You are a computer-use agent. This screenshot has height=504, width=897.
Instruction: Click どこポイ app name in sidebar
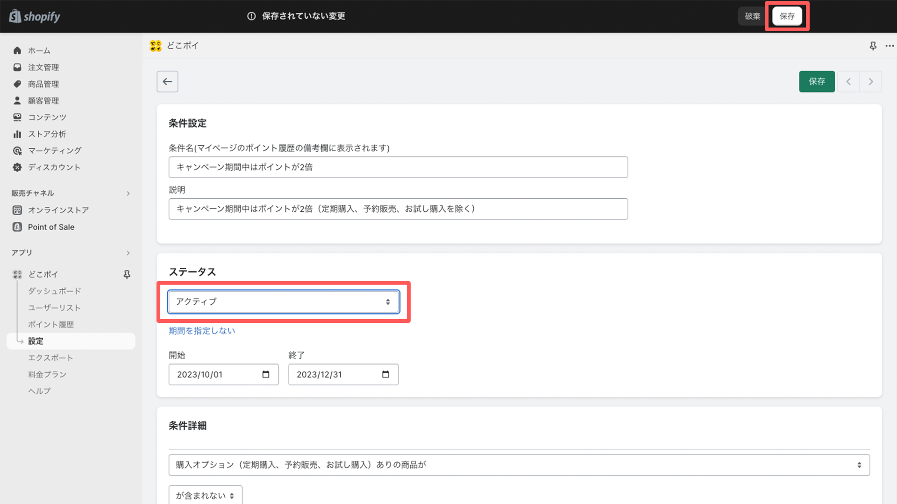tap(43, 274)
